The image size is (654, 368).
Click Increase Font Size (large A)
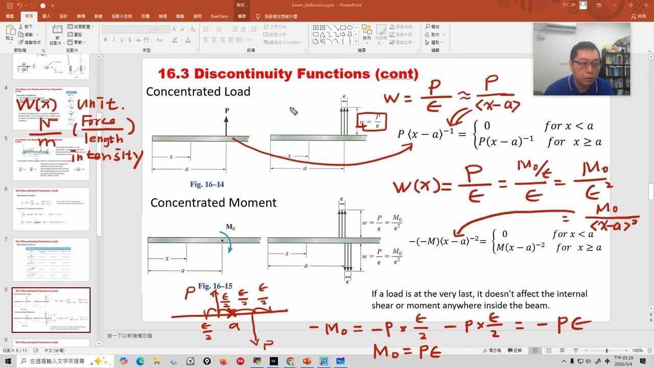[x=174, y=30]
